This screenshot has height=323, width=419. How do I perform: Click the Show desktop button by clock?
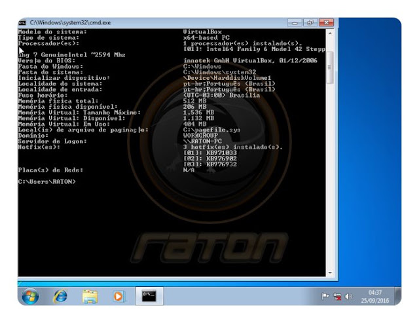(398, 296)
